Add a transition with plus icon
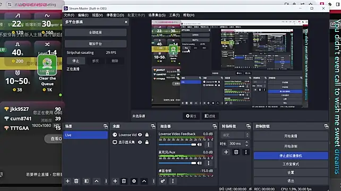 (226, 152)
